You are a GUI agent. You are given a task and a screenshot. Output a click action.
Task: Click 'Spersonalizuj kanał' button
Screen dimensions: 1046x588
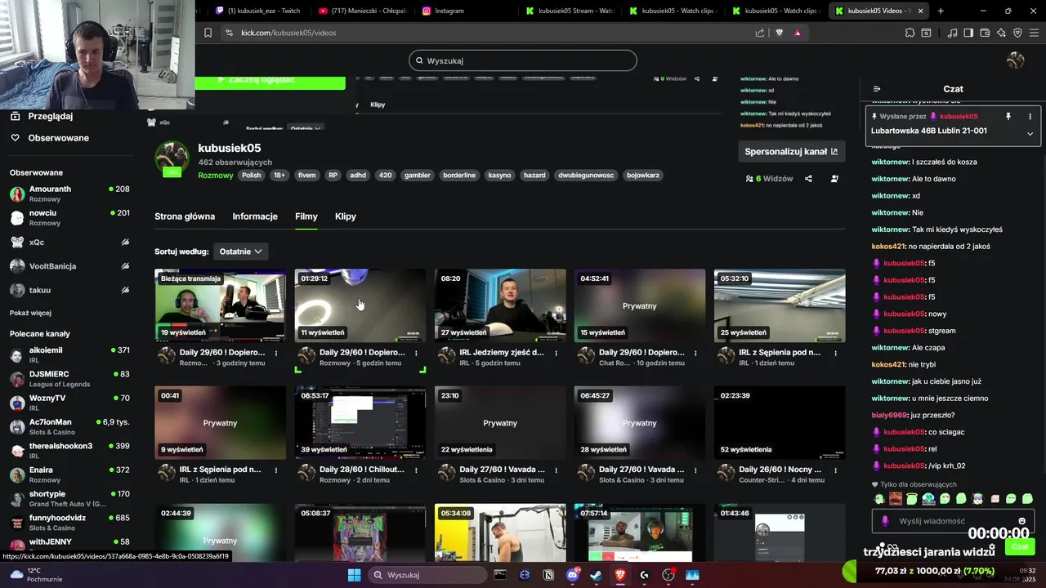tap(792, 151)
